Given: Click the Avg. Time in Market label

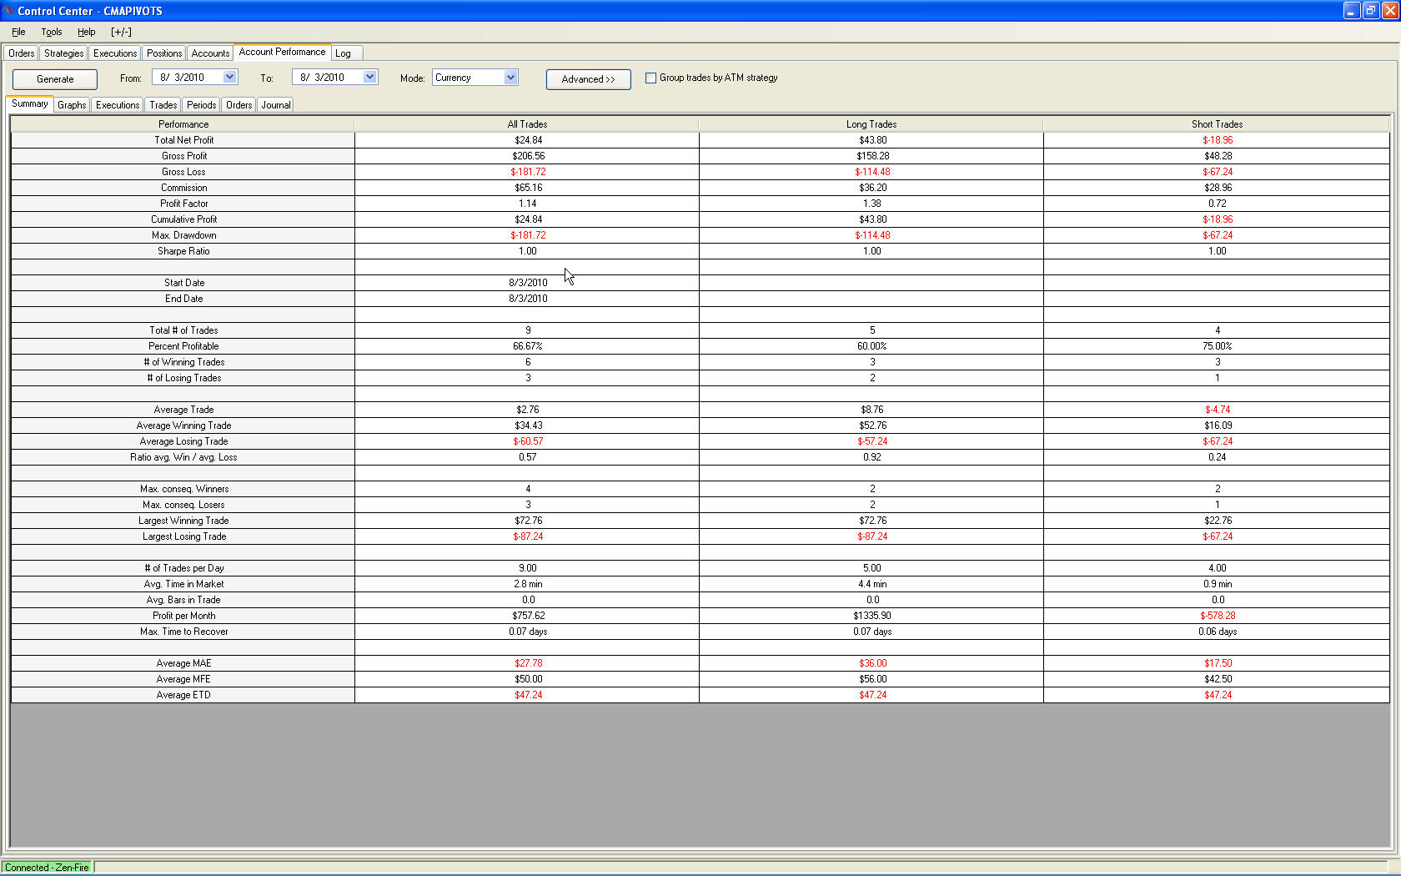Looking at the screenshot, I should point(183,584).
